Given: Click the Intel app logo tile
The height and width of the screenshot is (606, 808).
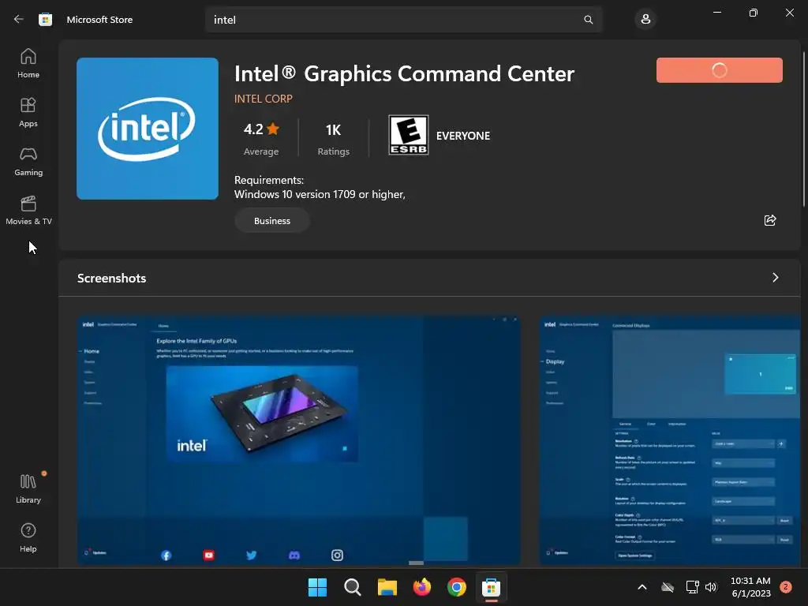Looking at the screenshot, I should click(148, 129).
